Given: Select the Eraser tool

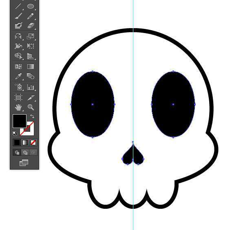Looking at the screenshot, I should (31, 26).
